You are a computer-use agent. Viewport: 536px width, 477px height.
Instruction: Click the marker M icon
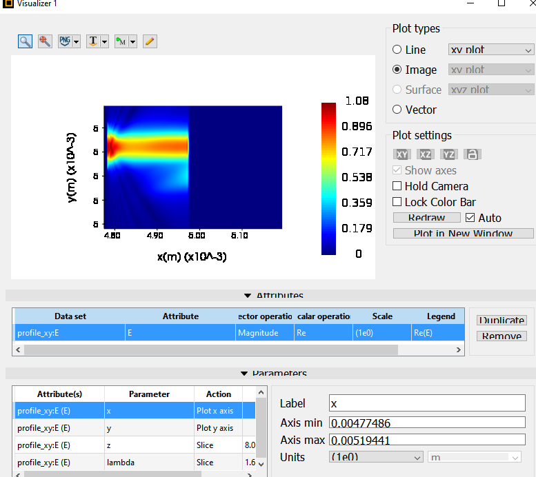(121, 41)
